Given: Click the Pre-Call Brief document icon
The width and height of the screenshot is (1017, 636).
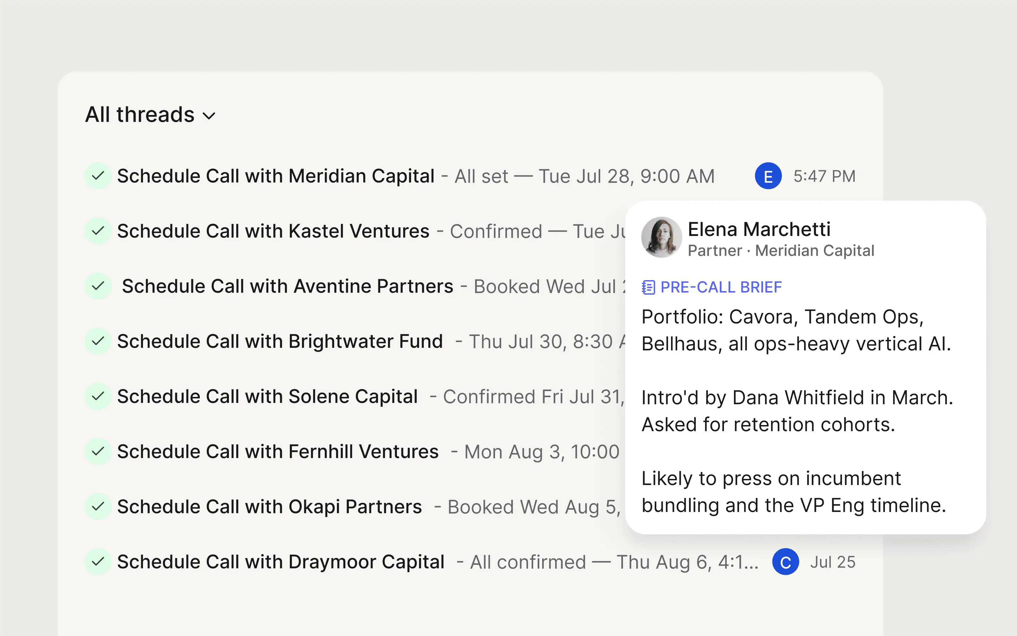Looking at the screenshot, I should coord(648,287).
